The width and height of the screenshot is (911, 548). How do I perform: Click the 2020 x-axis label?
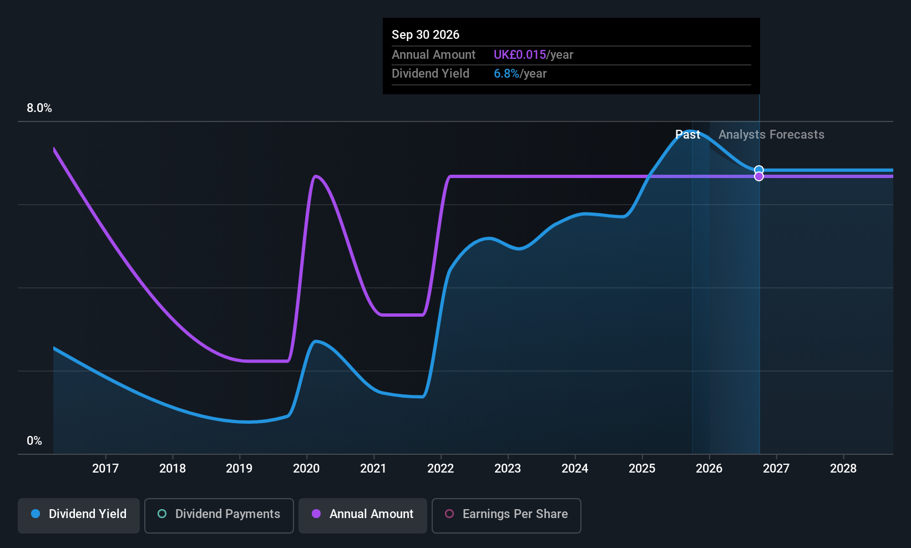click(306, 469)
